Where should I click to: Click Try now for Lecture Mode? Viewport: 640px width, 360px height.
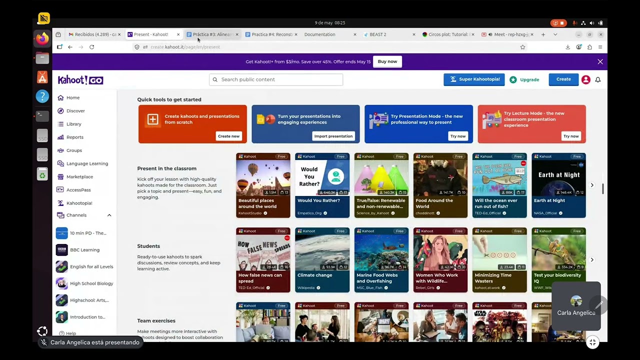571,136
